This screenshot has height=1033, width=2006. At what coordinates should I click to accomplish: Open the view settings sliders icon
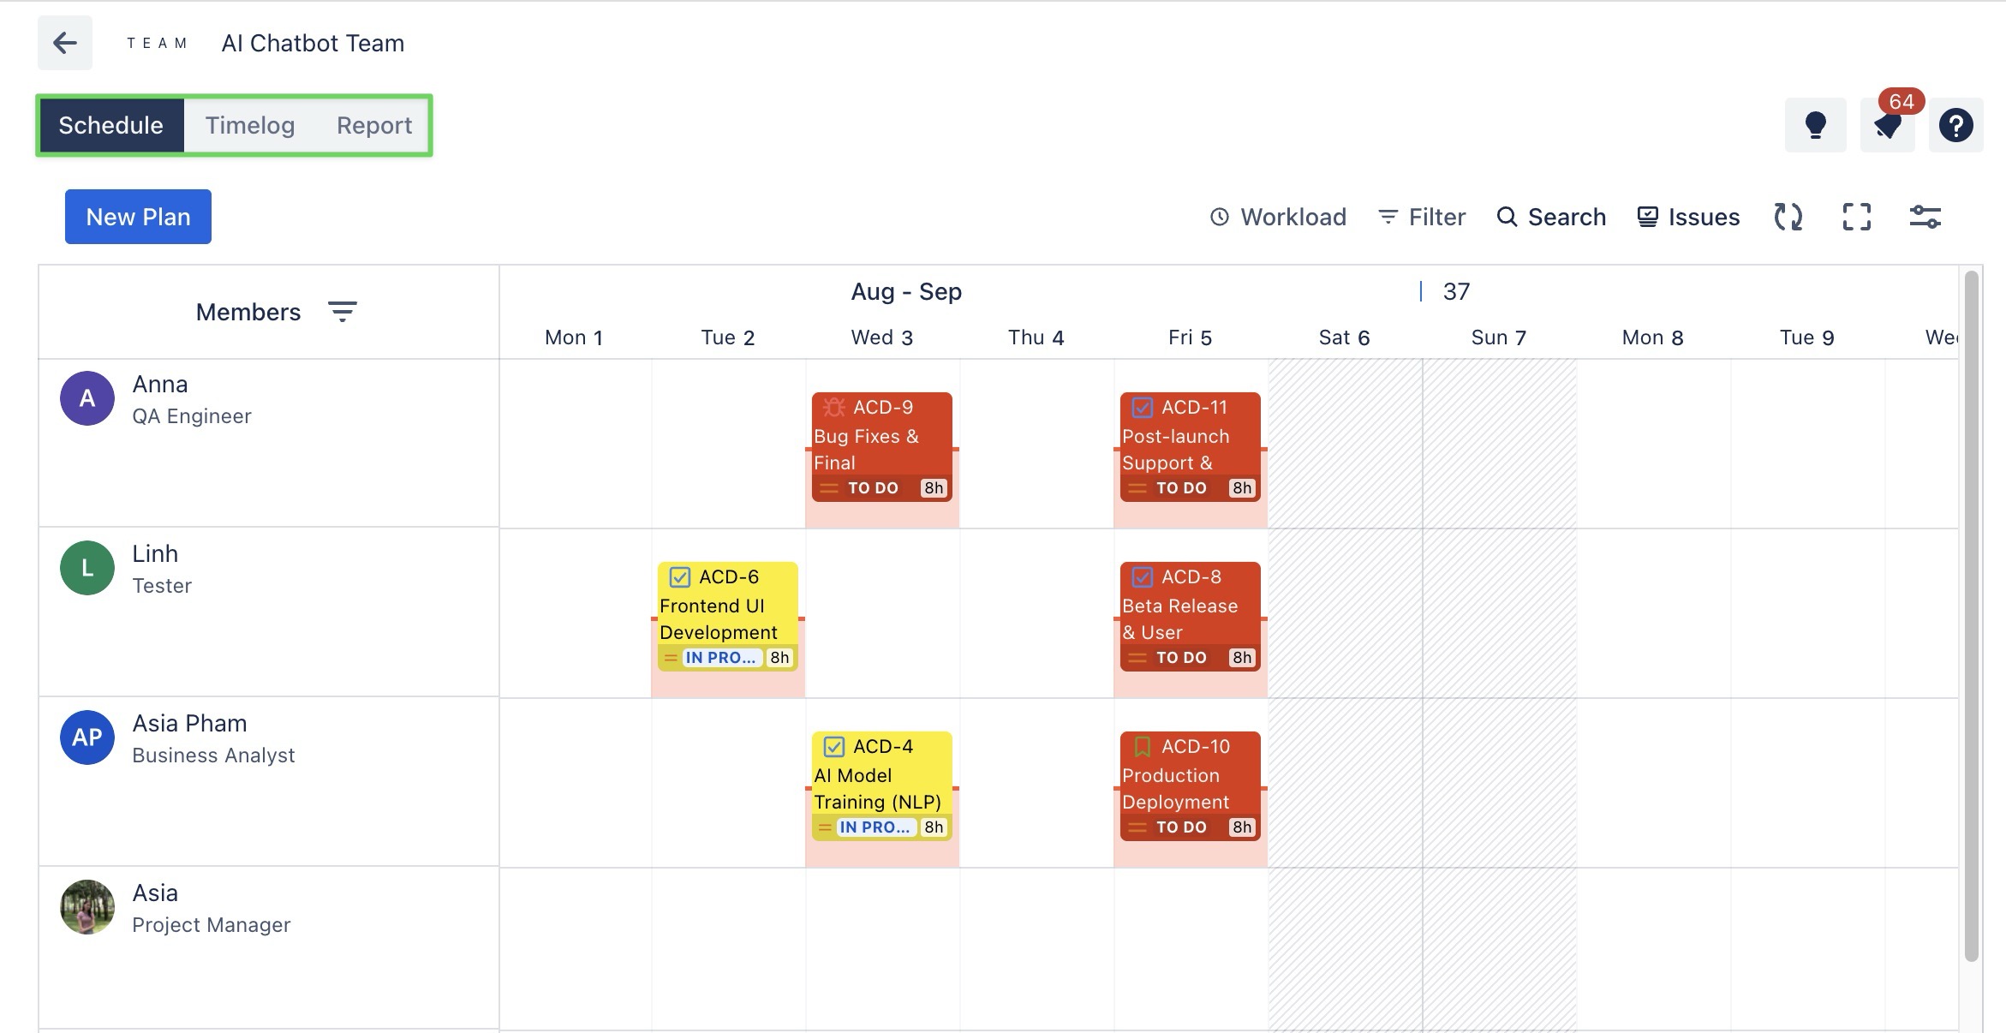click(x=1925, y=217)
